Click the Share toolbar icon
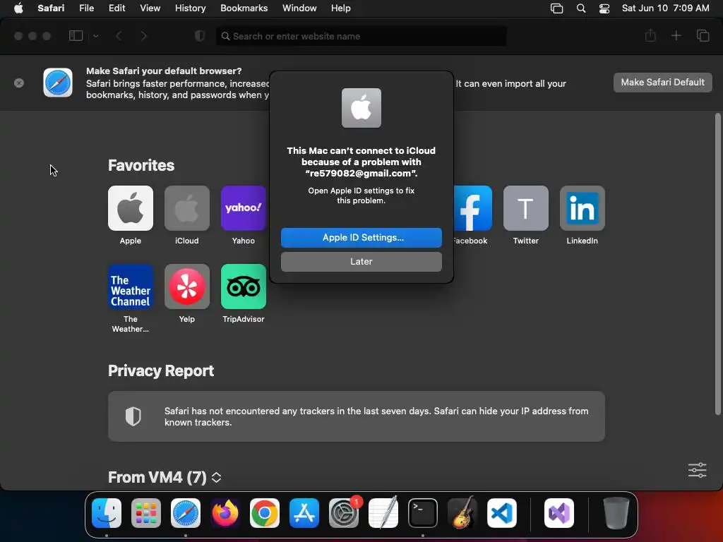 click(x=650, y=35)
